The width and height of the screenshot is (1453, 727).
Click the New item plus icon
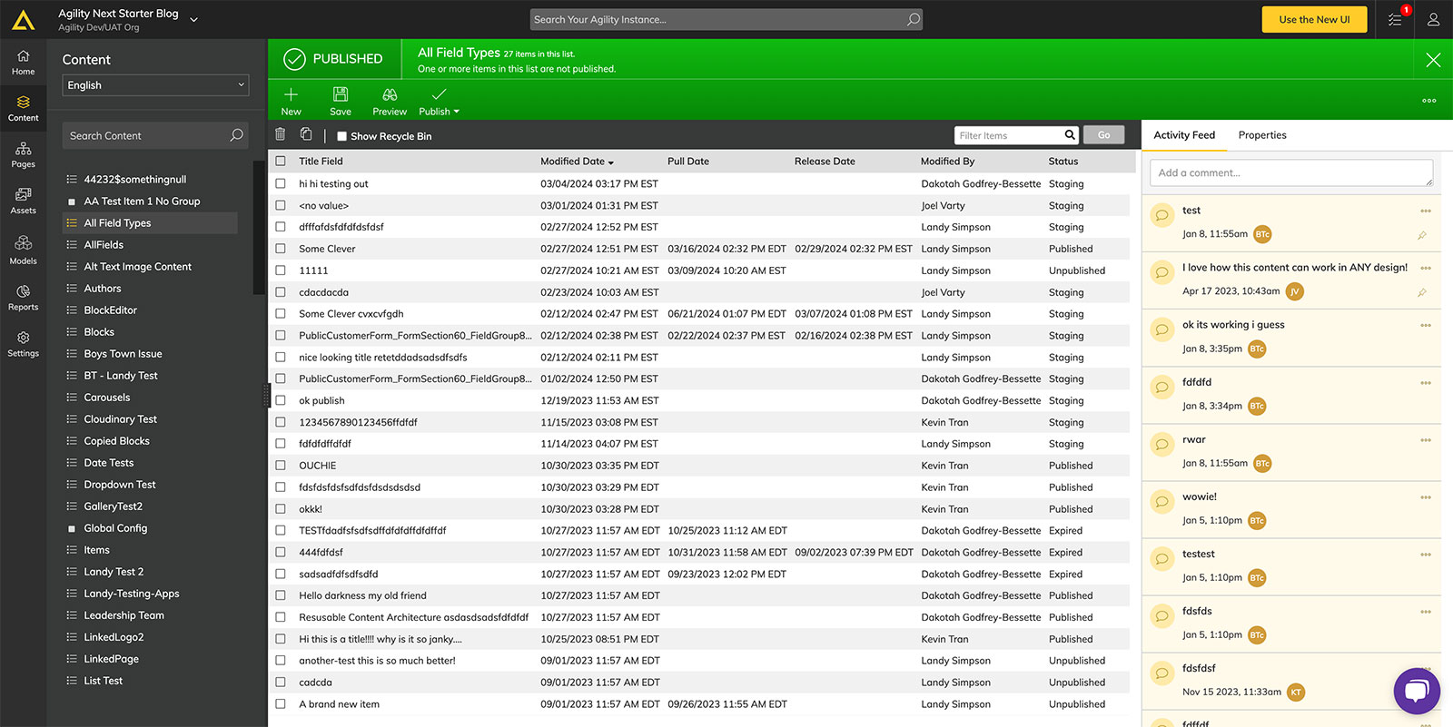coord(291,95)
